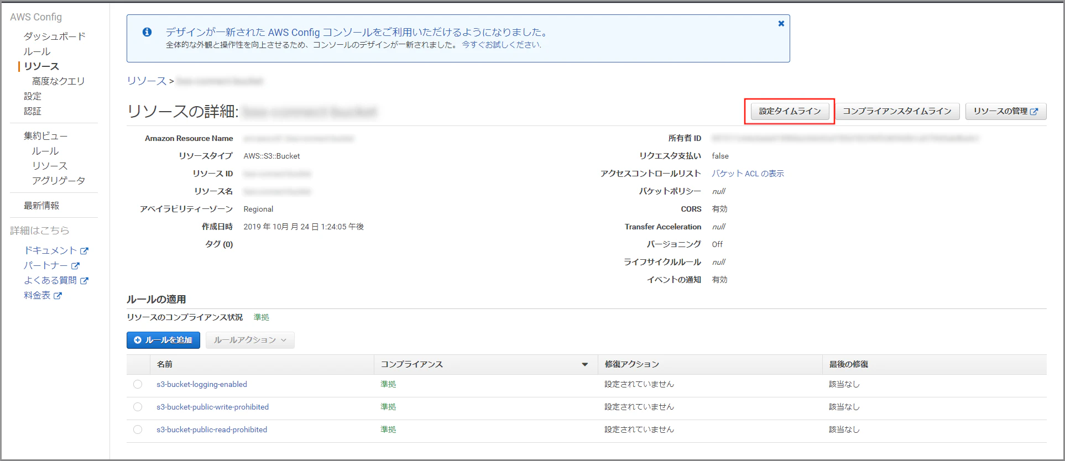Image resolution: width=1065 pixels, height=461 pixels.
Task: Select the s3-bucket-public-write-prohibited radio button
Action: coord(138,407)
